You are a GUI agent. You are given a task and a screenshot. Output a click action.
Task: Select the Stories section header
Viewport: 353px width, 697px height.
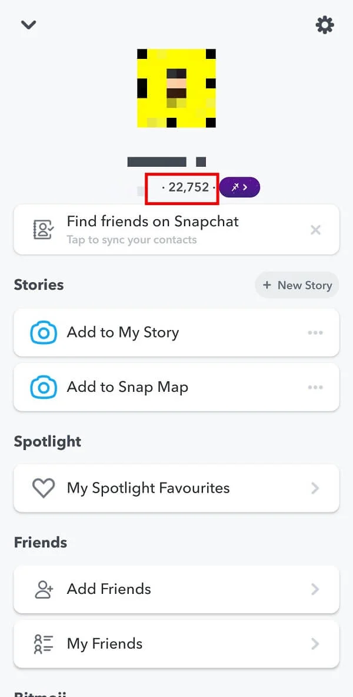(x=38, y=285)
